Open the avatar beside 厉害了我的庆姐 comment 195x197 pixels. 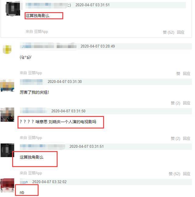tap(7, 86)
